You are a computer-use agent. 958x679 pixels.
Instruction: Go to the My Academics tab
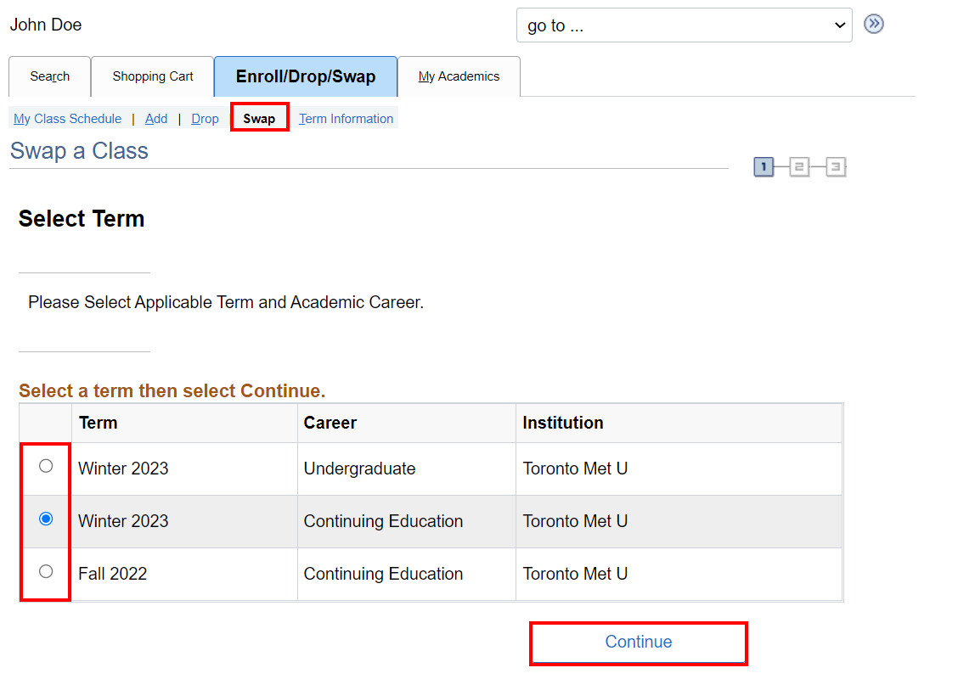[459, 76]
